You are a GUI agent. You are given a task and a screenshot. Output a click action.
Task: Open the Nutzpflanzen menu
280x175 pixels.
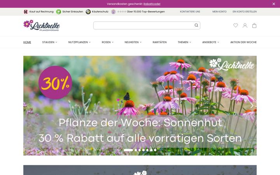[78, 42]
